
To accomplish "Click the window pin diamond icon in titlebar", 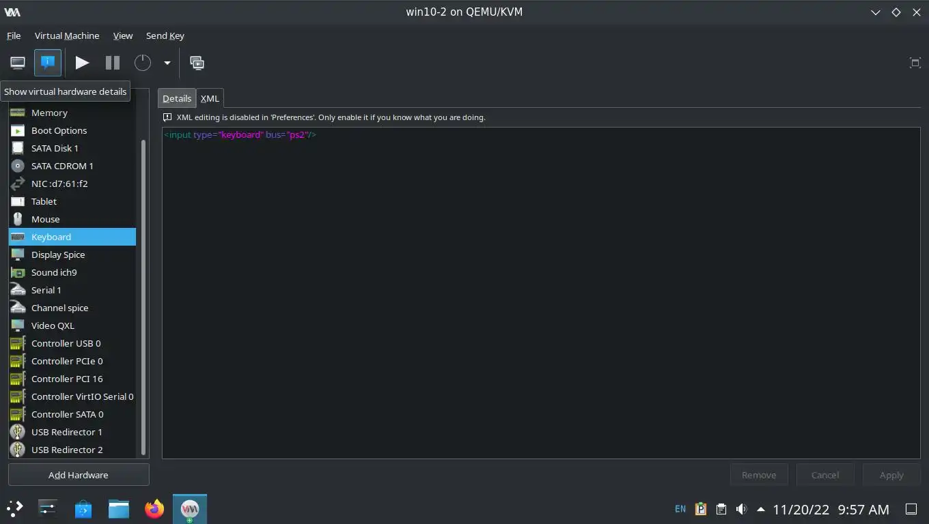I will click(x=896, y=12).
